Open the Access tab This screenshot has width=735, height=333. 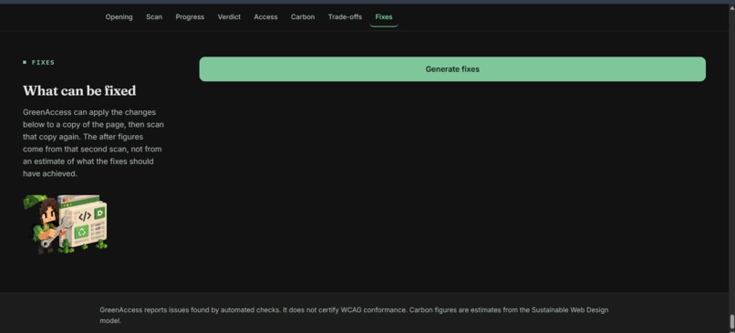pyautogui.click(x=265, y=17)
